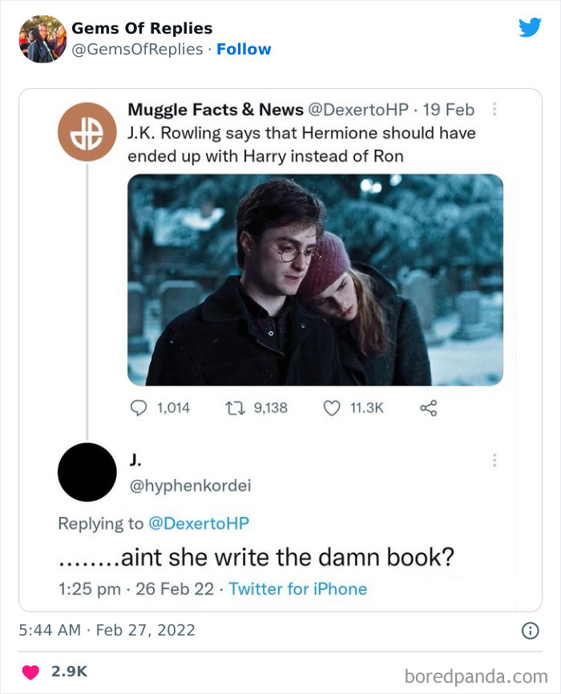Click the Twitter bird logo
The image size is (561, 694).
point(531,27)
